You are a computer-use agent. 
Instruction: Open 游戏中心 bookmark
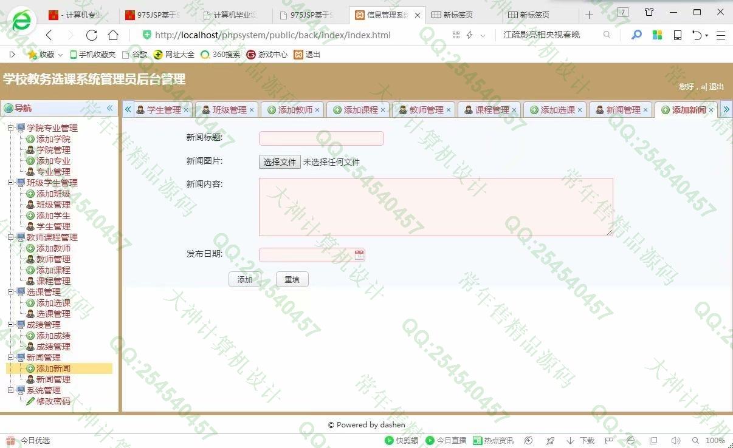tap(267, 55)
